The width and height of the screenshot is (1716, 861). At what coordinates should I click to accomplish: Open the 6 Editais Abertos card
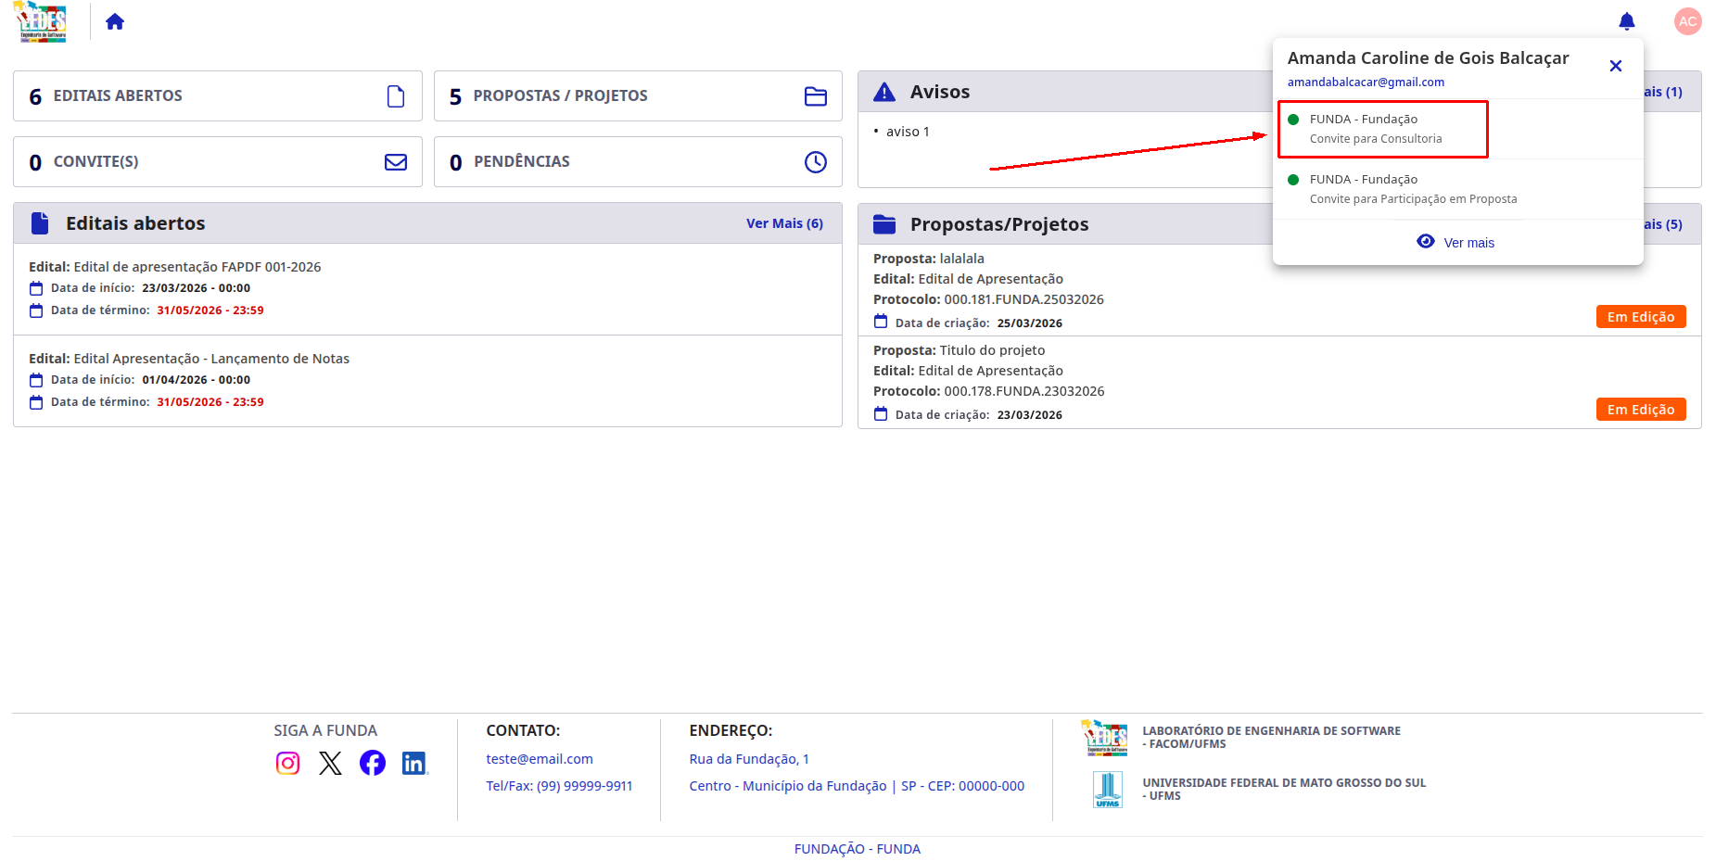pyautogui.click(x=218, y=95)
